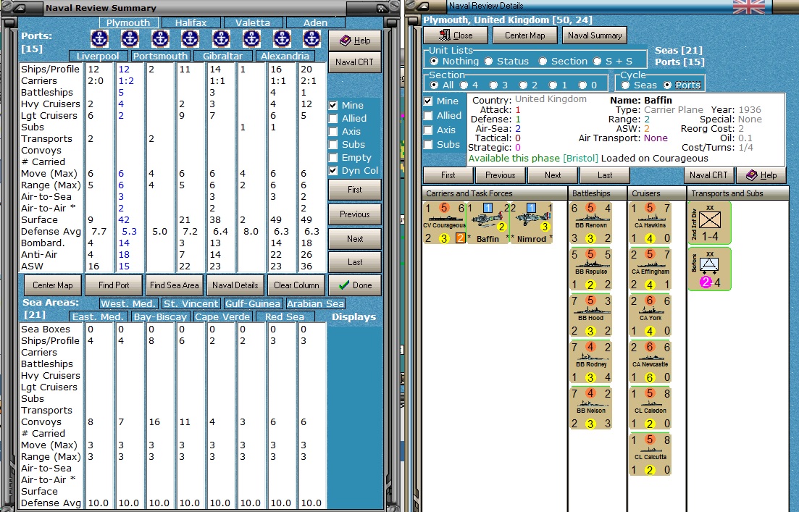Switch to the Gibraltar port tab
This screenshot has width=799, height=512.
222,56
